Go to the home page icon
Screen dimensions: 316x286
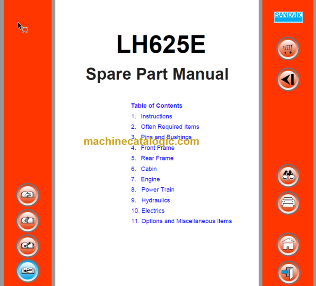coord(288,245)
